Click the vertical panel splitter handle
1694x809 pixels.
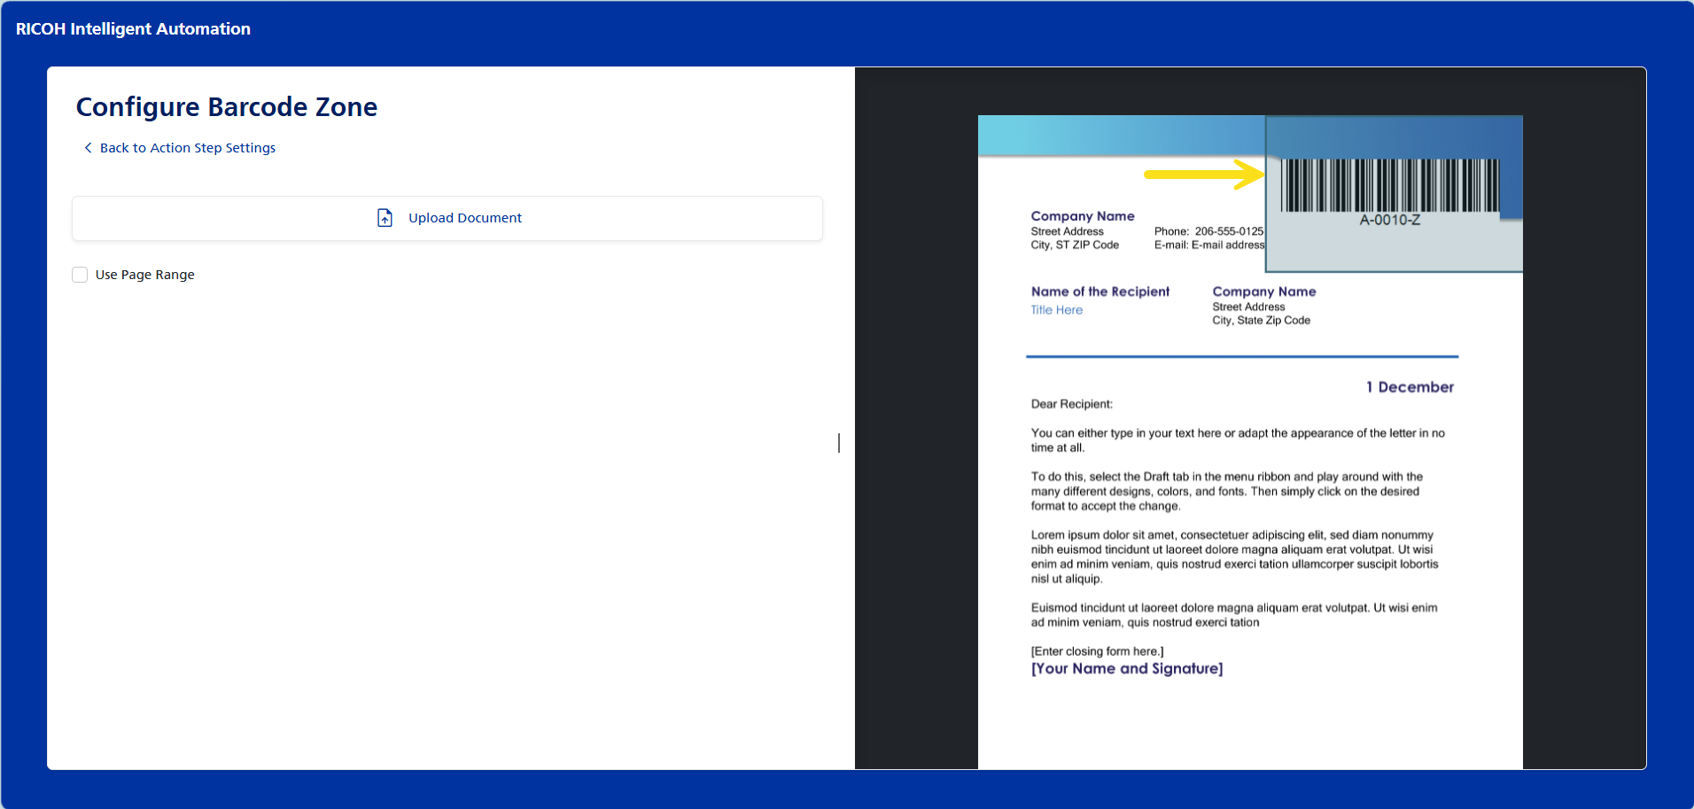coord(839,443)
